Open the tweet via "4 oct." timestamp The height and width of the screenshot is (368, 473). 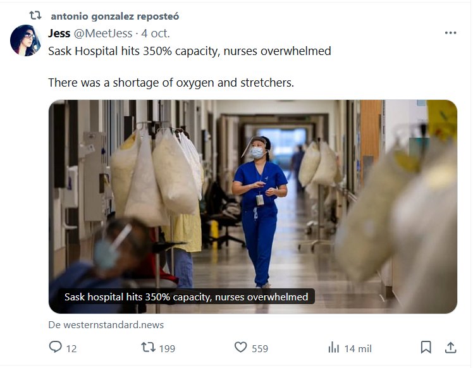(156, 33)
